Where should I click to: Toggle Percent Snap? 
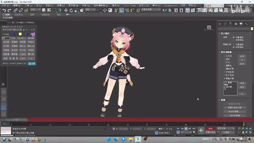127,10
